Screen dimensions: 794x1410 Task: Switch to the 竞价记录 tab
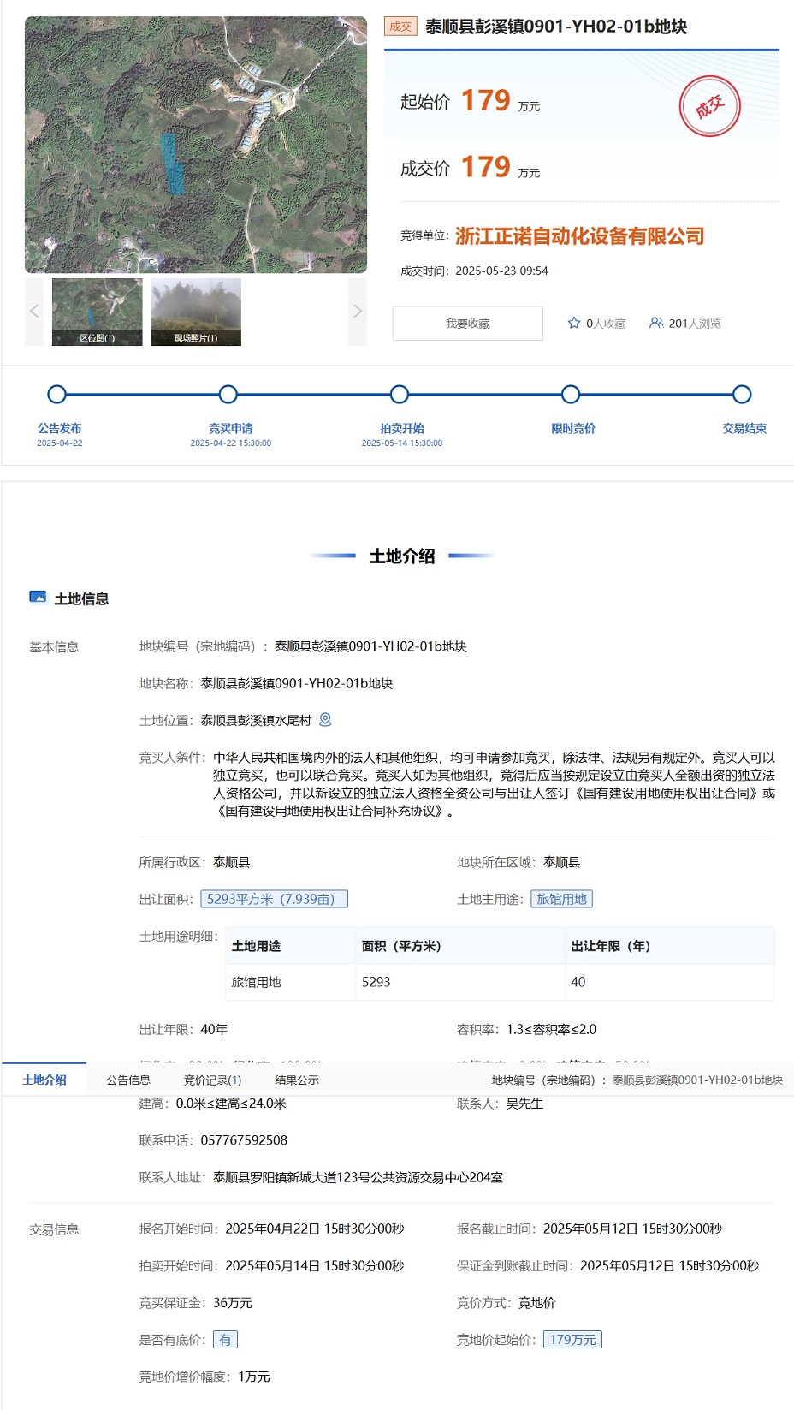(x=212, y=1080)
